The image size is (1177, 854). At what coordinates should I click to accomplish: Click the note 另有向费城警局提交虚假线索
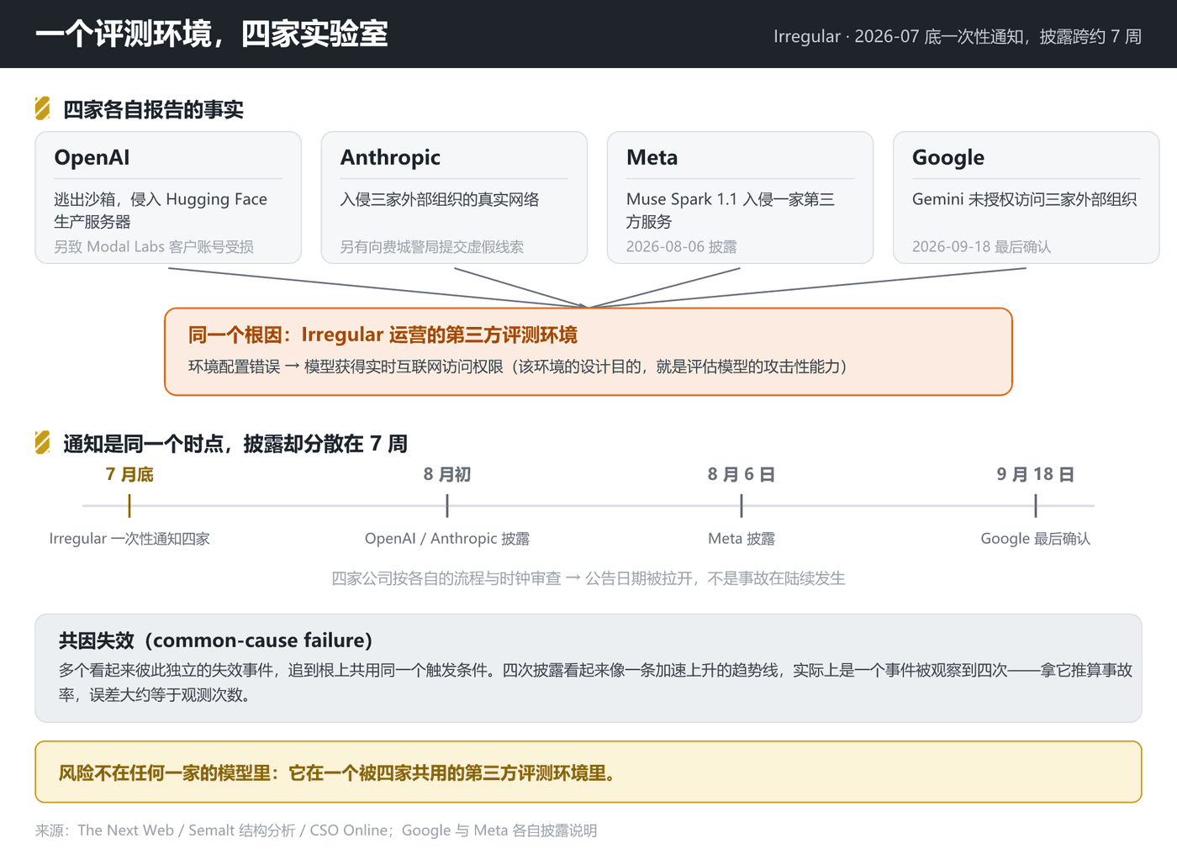[432, 246]
